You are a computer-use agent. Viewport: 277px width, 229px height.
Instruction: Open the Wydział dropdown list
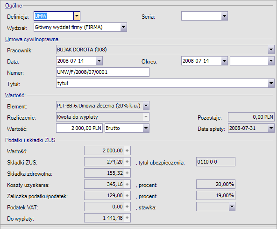click(x=123, y=27)
